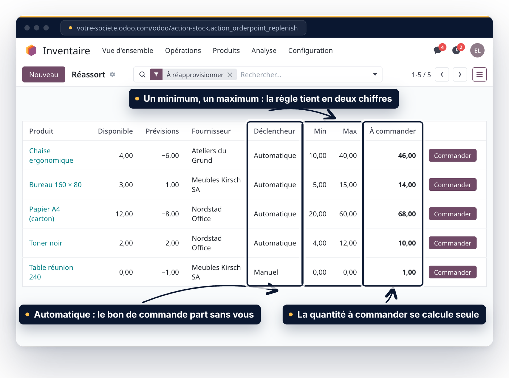The image size is (509, 378).
Task: Open the Table réunion 240 product link
Action: pyautogui.click(x=51, y=272)
